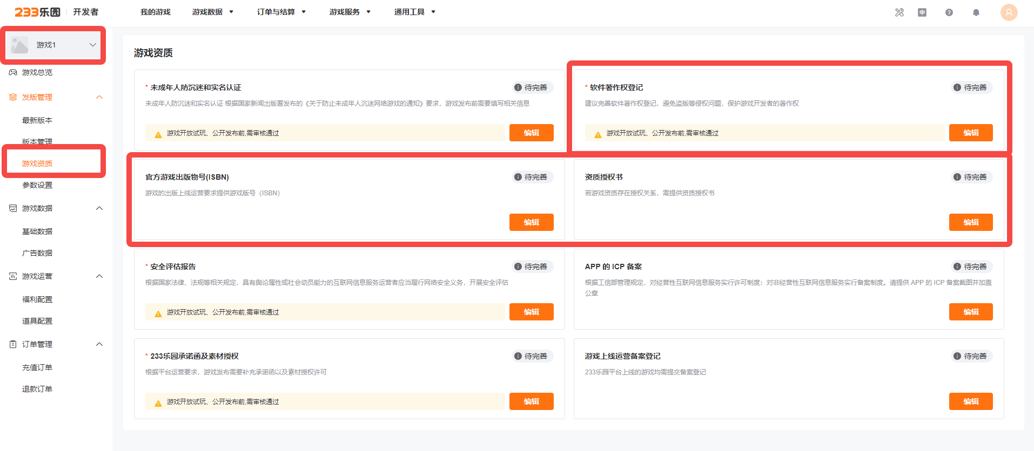Open 道具配置 in the sidebar
This screenshot has height=451, width=1034.
tap(37, 321)
